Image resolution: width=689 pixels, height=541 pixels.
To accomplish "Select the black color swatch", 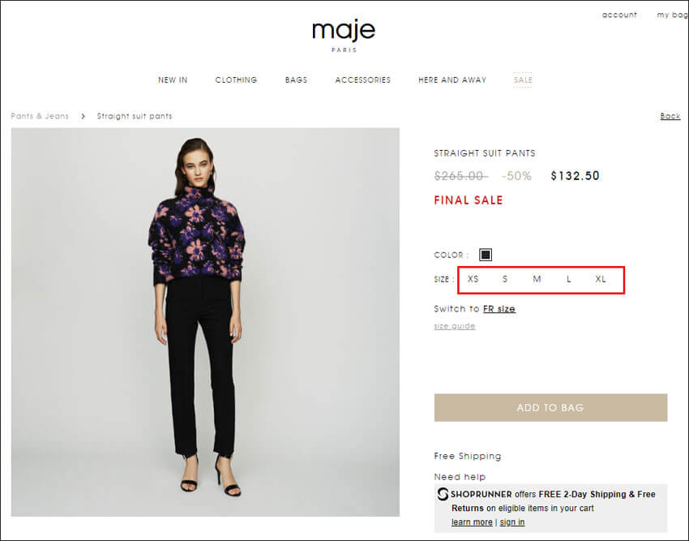I will [x=486, y=255].
